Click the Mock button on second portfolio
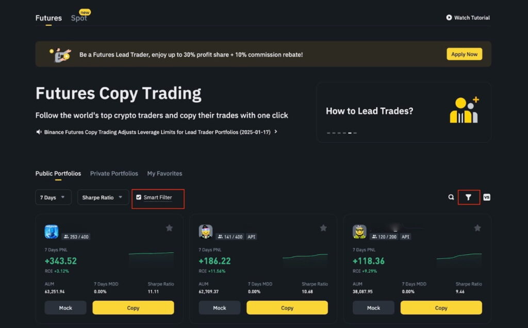Image resolution: width=528 pixels, height=328 pixels. point(219,307)
